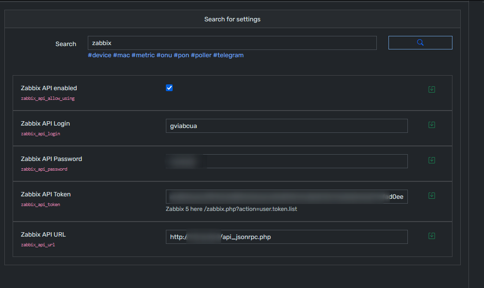
Task: Click the Zabbix API Password field
Action: 287,161
